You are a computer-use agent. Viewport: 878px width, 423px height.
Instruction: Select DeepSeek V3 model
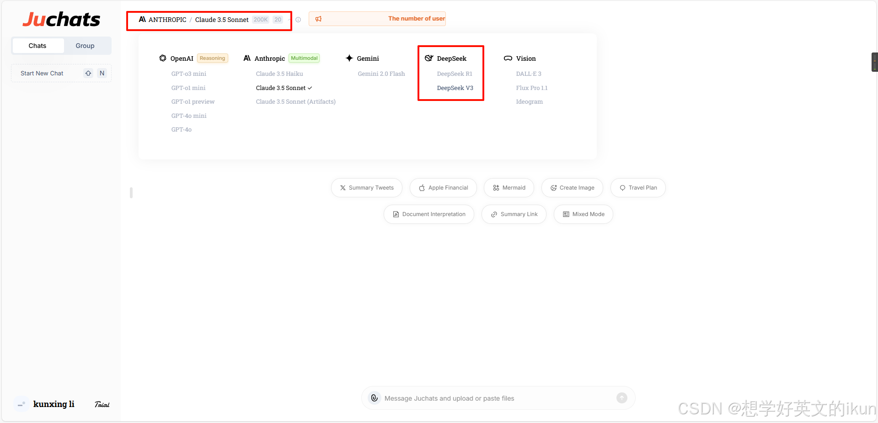pos(455,88)
